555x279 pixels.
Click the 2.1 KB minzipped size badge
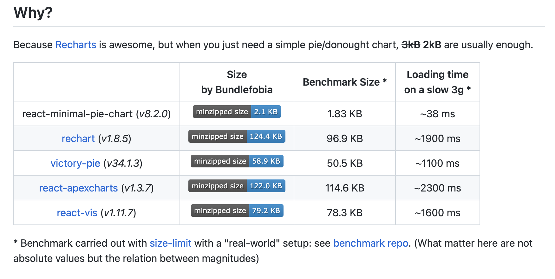[237, 112]
